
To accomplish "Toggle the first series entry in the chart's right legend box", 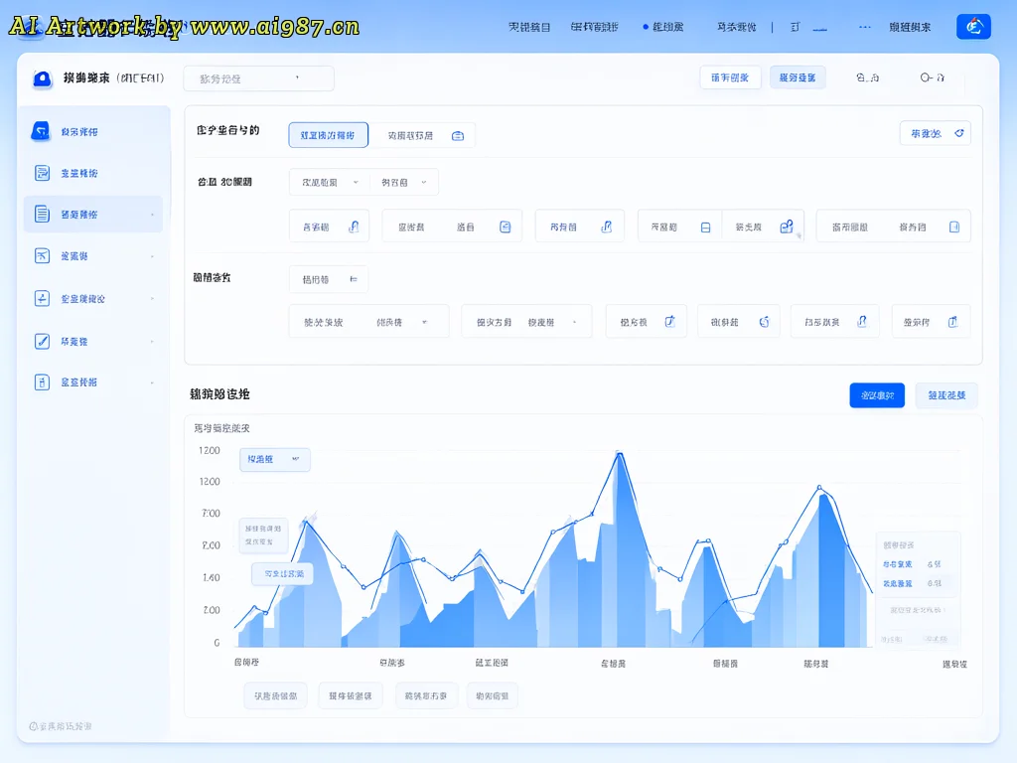I will pyautogui.click(x=913, y=564).
